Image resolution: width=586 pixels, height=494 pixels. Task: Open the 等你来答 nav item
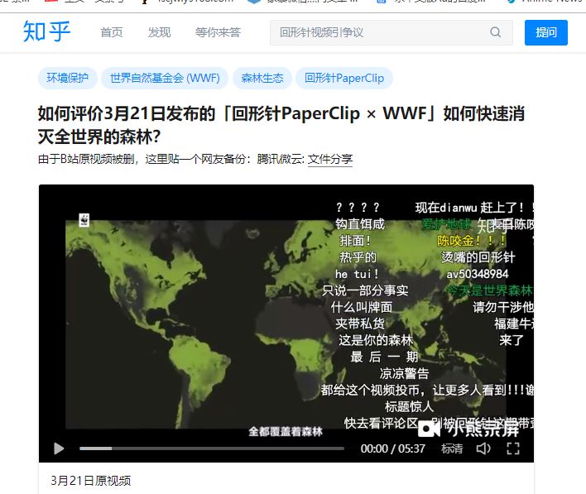tap(218, 32)
